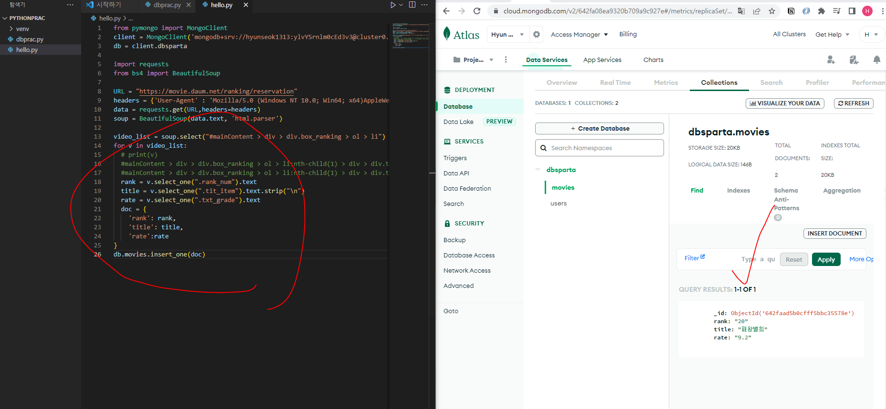The height and width of the screenshot is (409, 886).
Task: Run the Python file with the play icon
Action: coord(393,5)
